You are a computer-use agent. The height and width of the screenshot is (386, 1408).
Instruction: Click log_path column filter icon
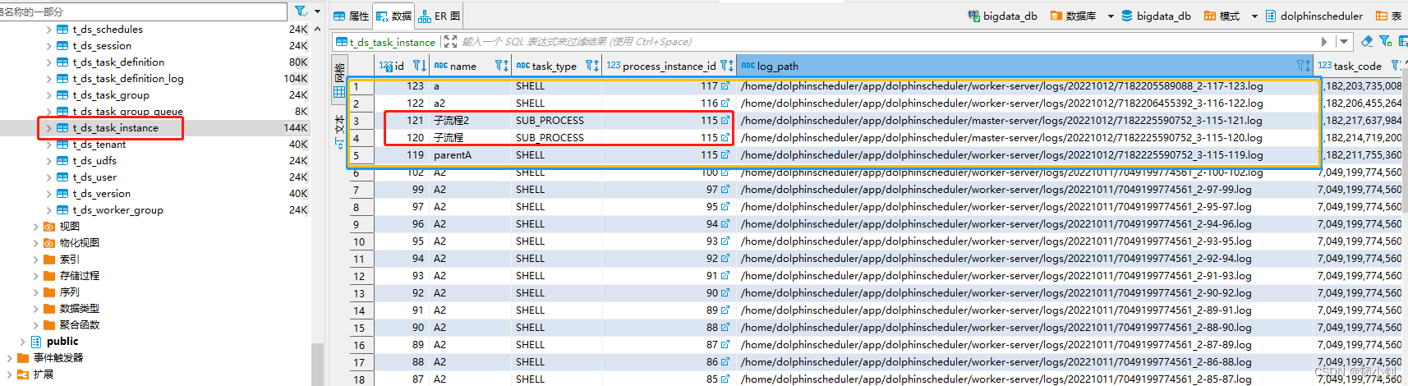pos(1301,66)
